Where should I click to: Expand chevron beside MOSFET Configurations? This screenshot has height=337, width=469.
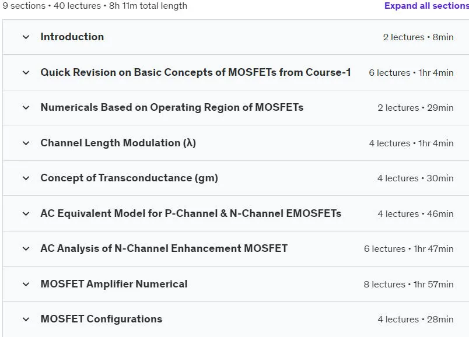pos(26,320)
